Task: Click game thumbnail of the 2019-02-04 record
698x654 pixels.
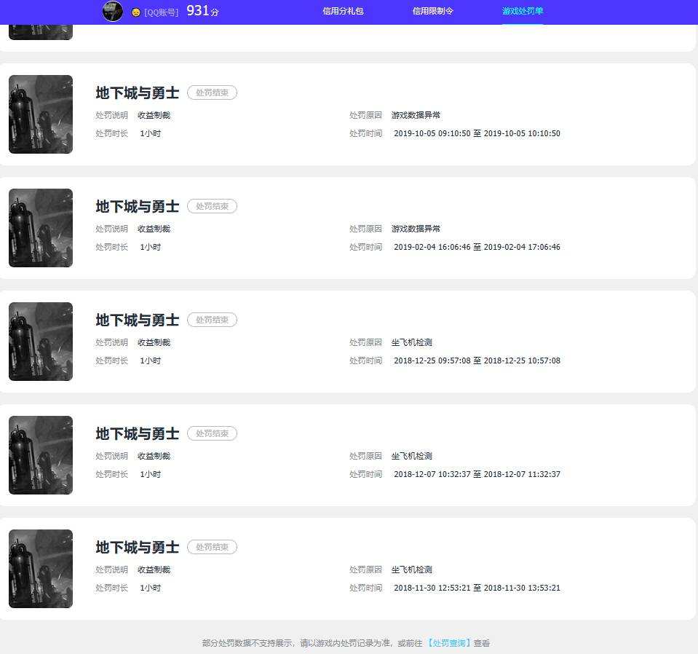Action: [x=41, y=228]
